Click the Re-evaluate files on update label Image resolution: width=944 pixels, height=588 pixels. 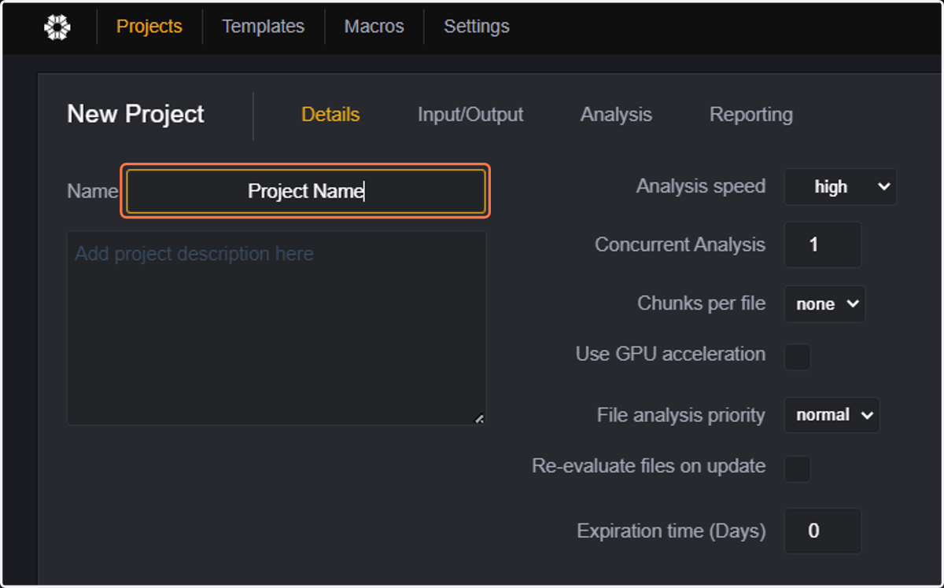[648, 466]
